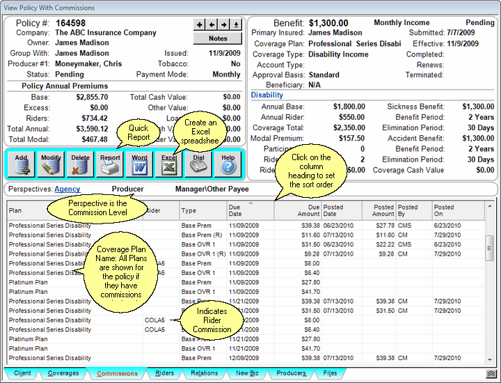This screenshot has width=501, height=383.
Task: Click the commission grid scroll up arrow
Action: click(x=489, y=207)
